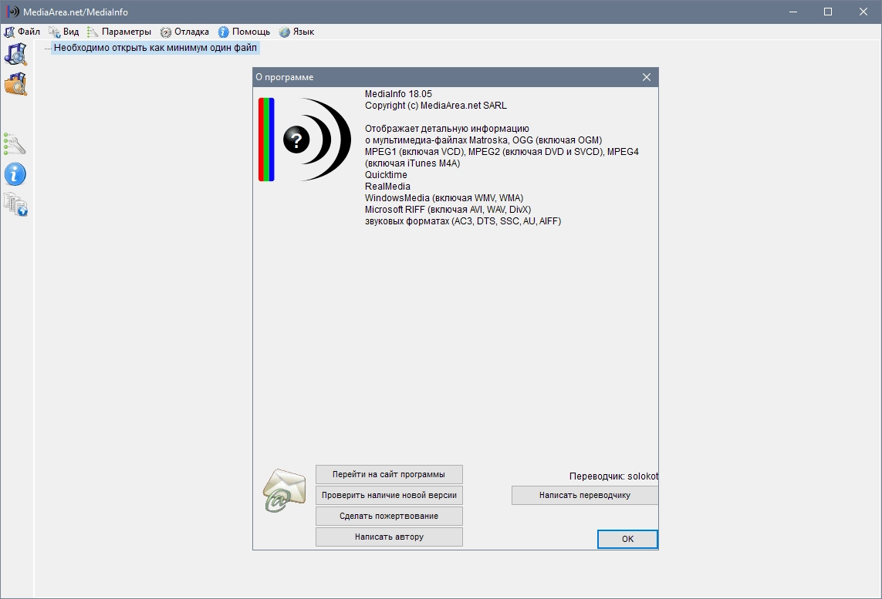Click the Open Folder toolbar icon
The width and height of the screenshot is (882, 599).
(x=15, y=84)
